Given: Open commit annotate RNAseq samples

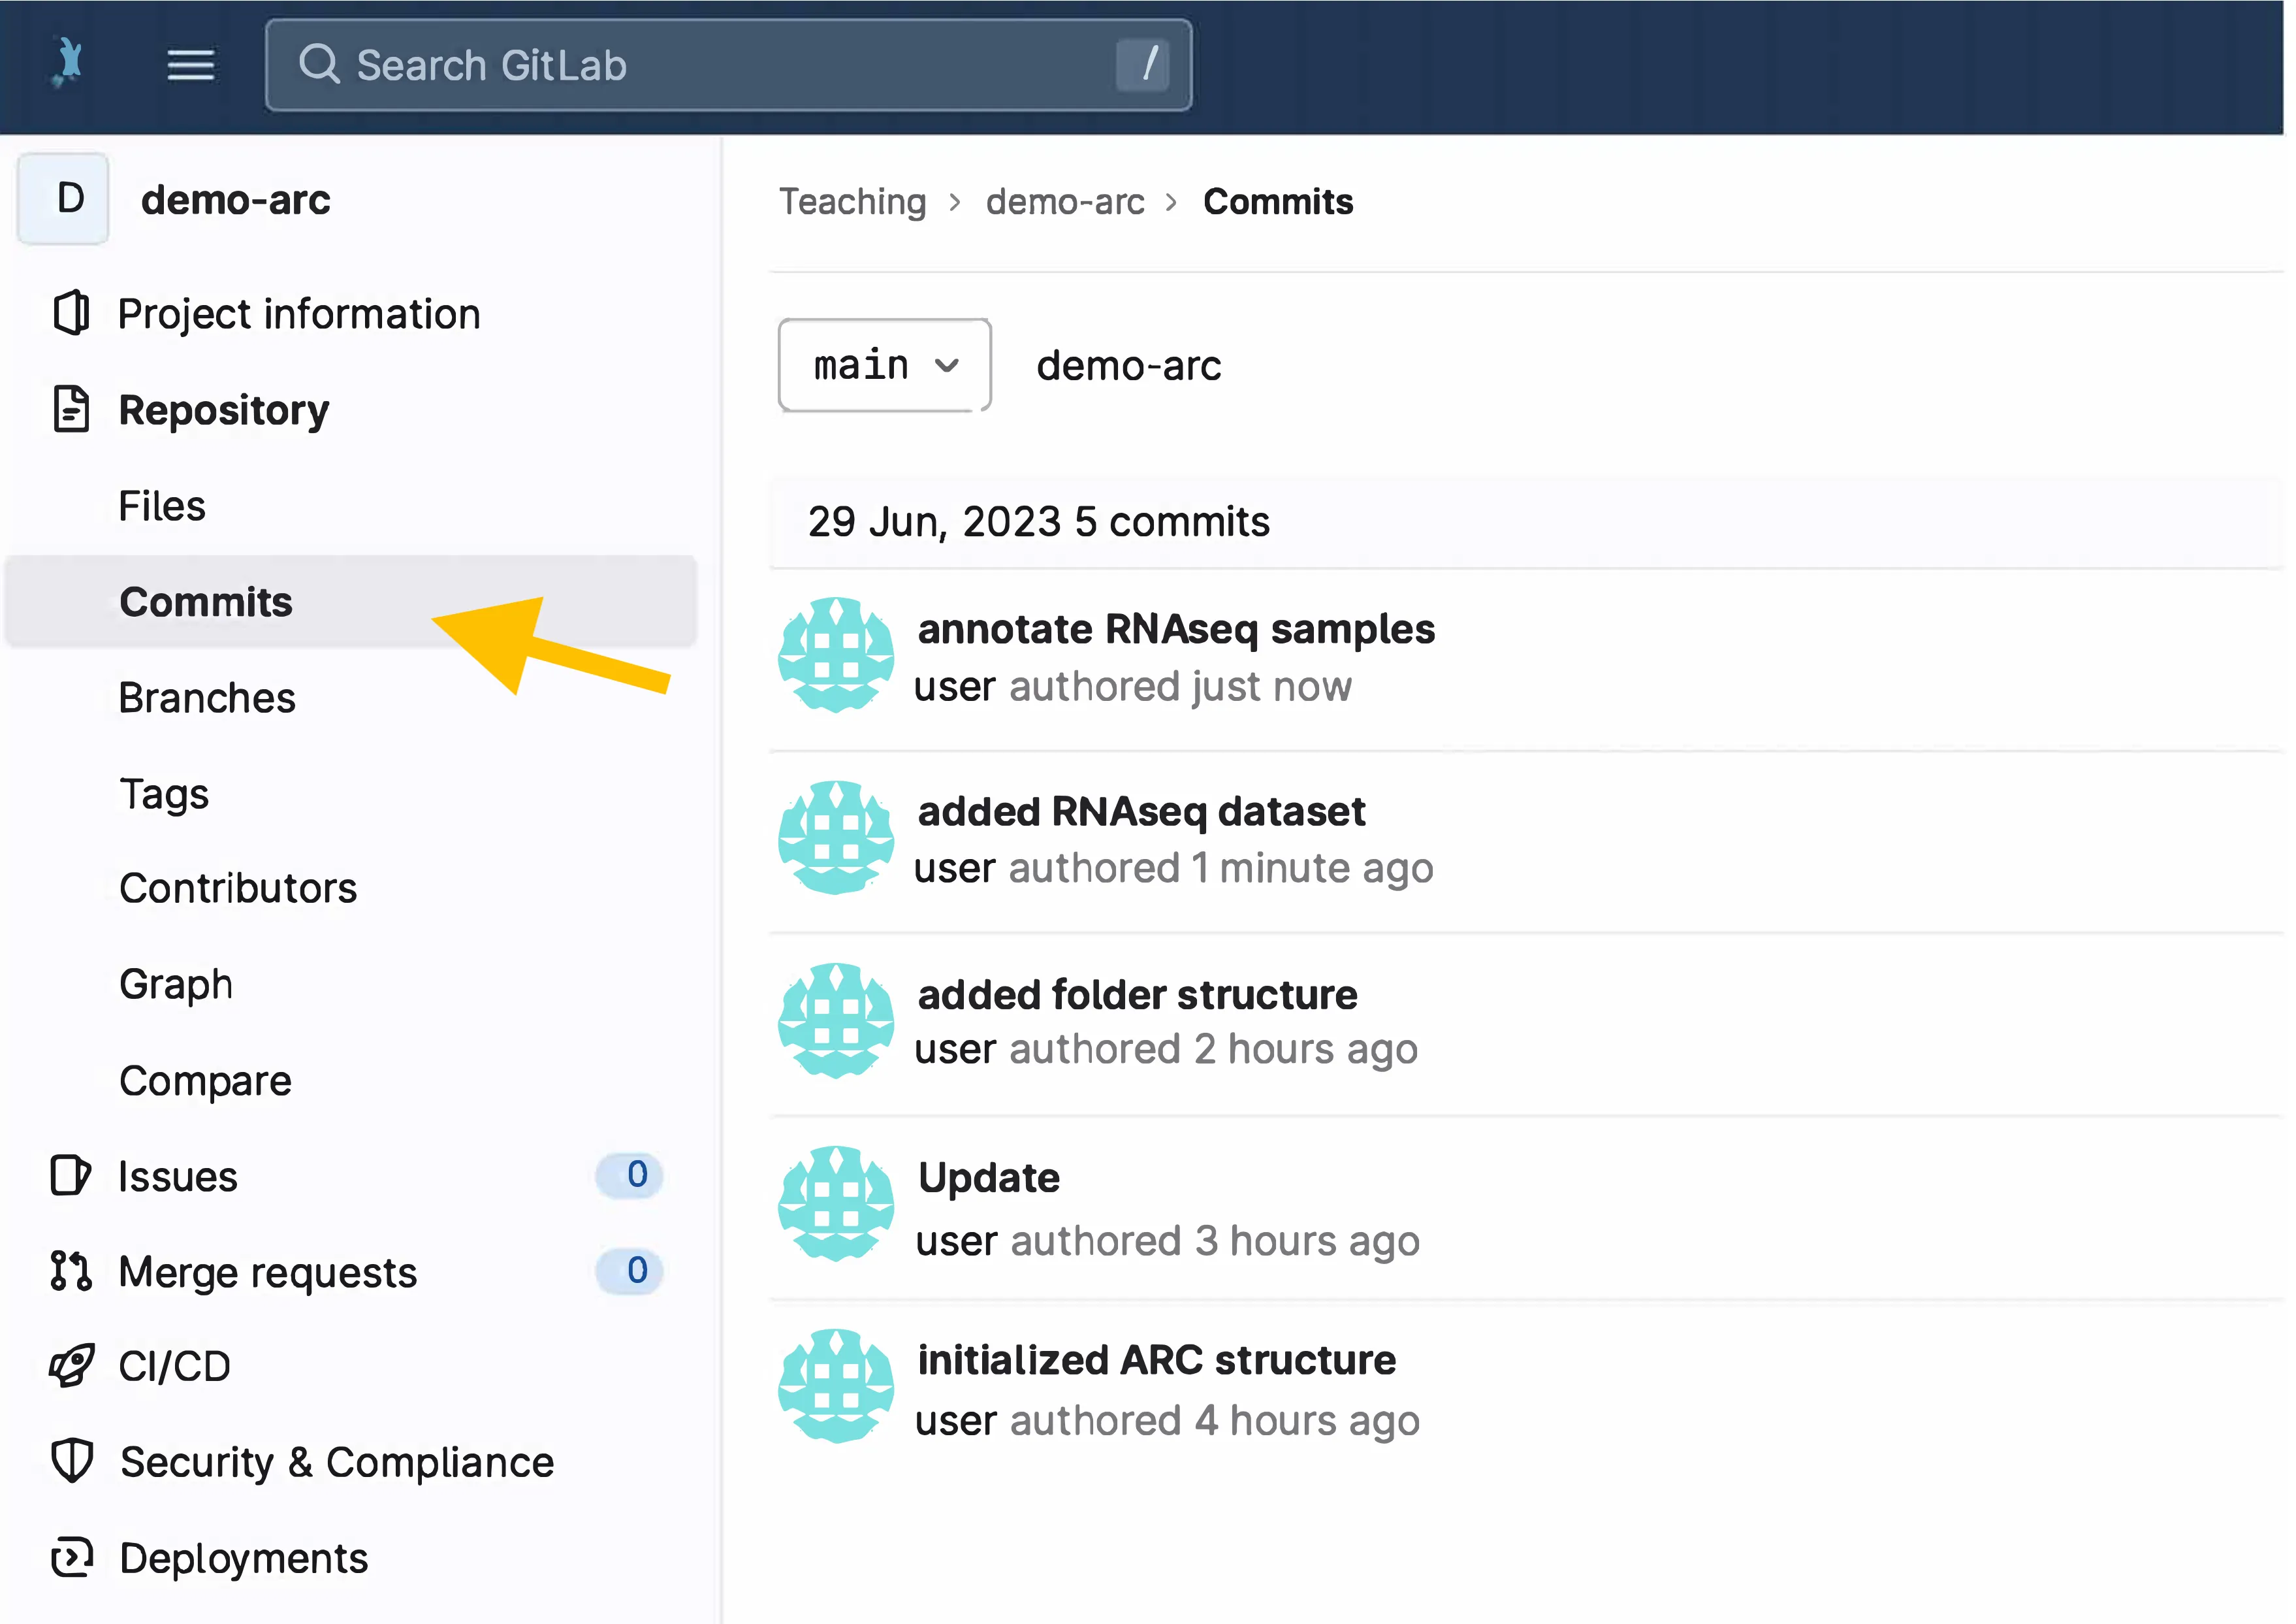Looking at the screenshot, I should pos(1177,629).
